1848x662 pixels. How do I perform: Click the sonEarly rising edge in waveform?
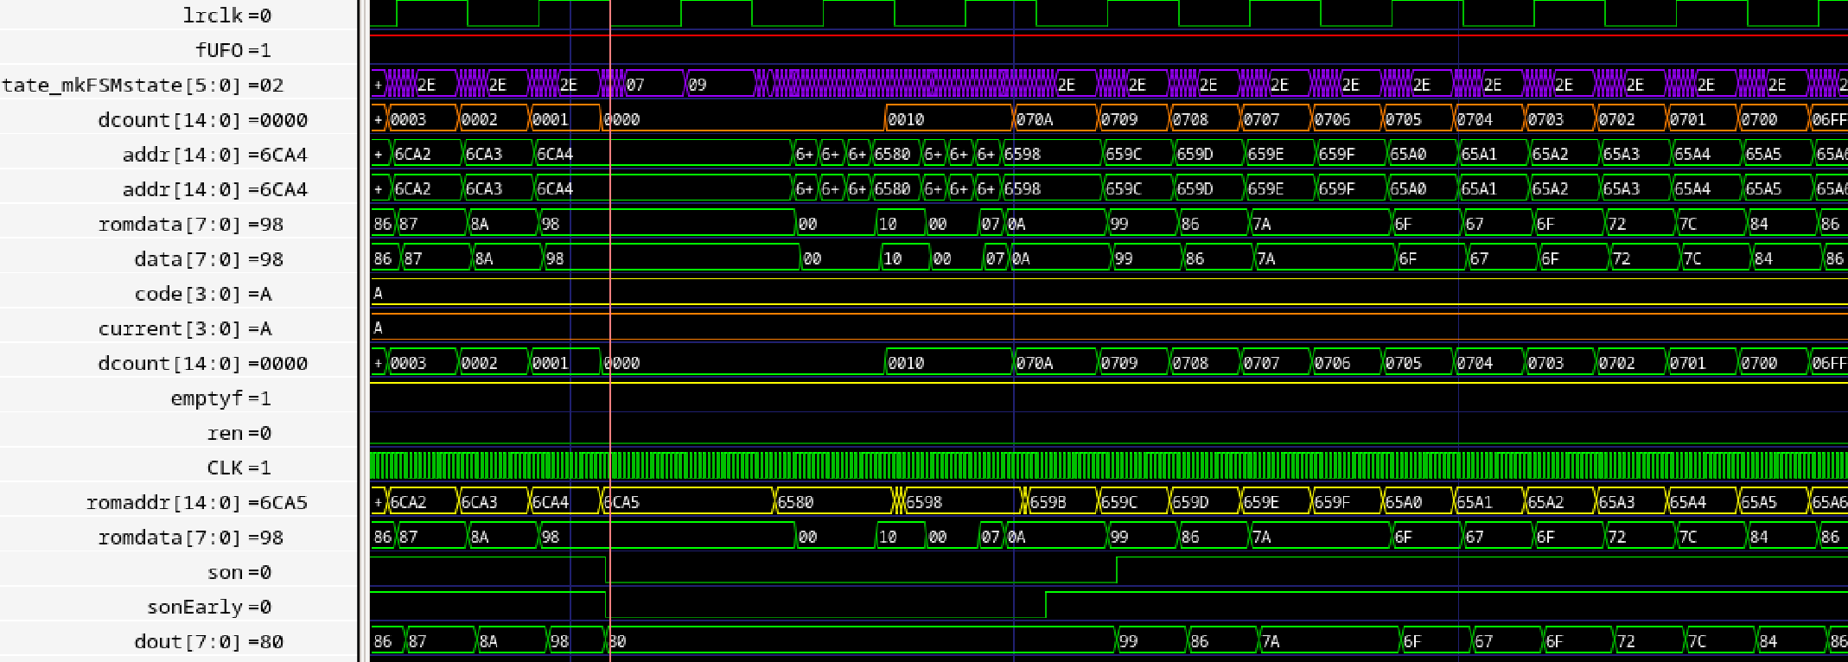click(1046, 605)
